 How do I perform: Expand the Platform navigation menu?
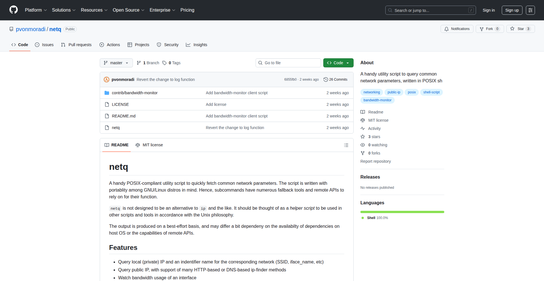click(36, 10)
